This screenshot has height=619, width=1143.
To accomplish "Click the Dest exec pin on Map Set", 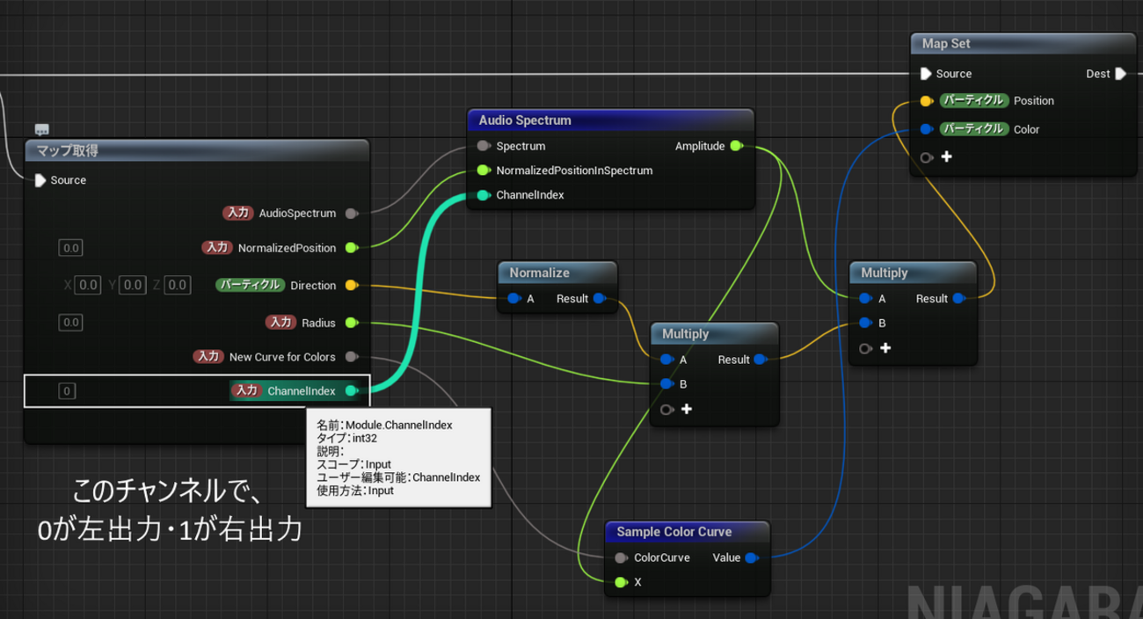I will [x=1120, y=74].
